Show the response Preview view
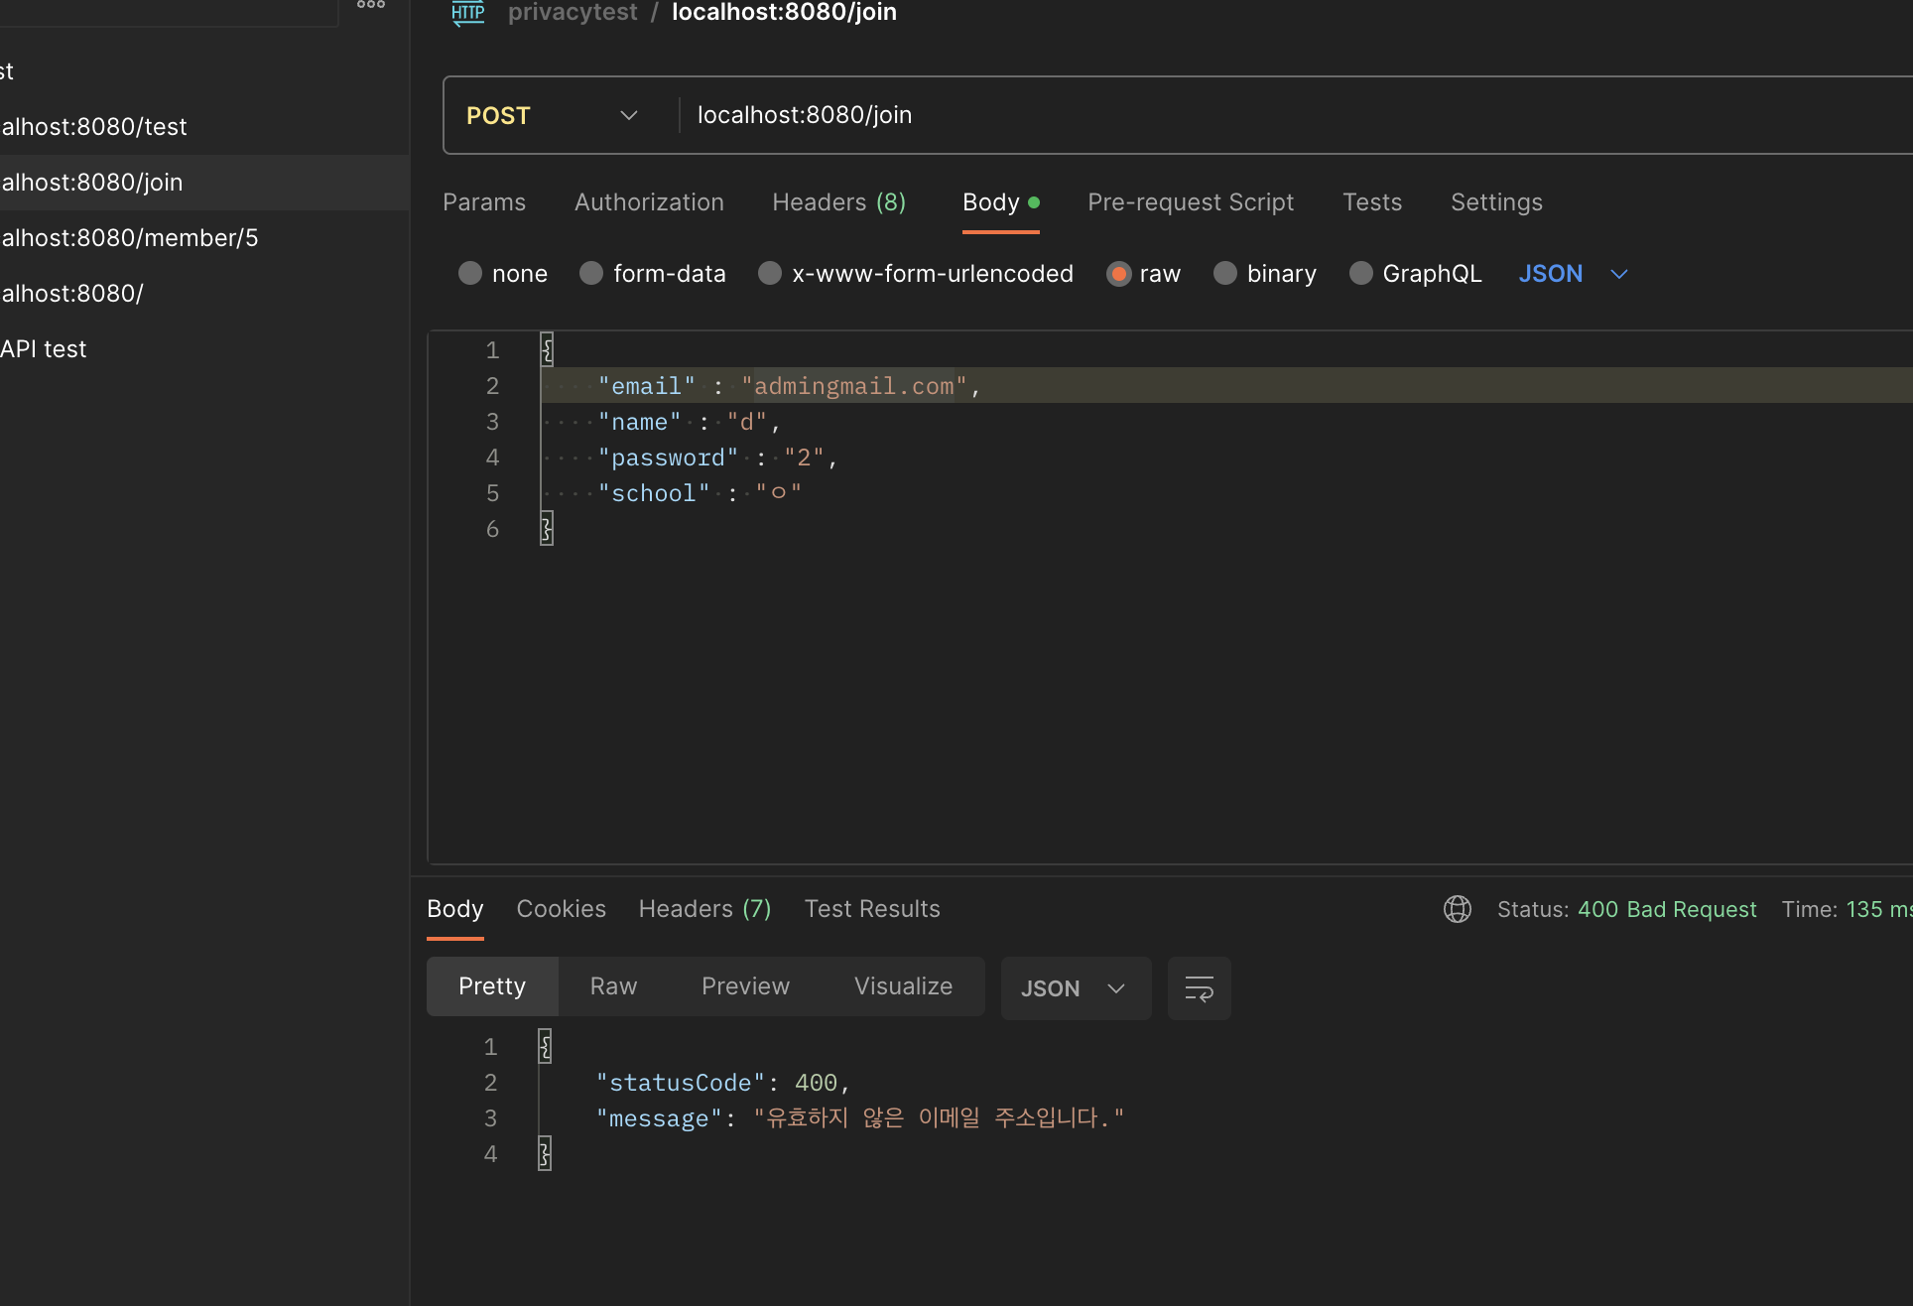 (745, 986)
